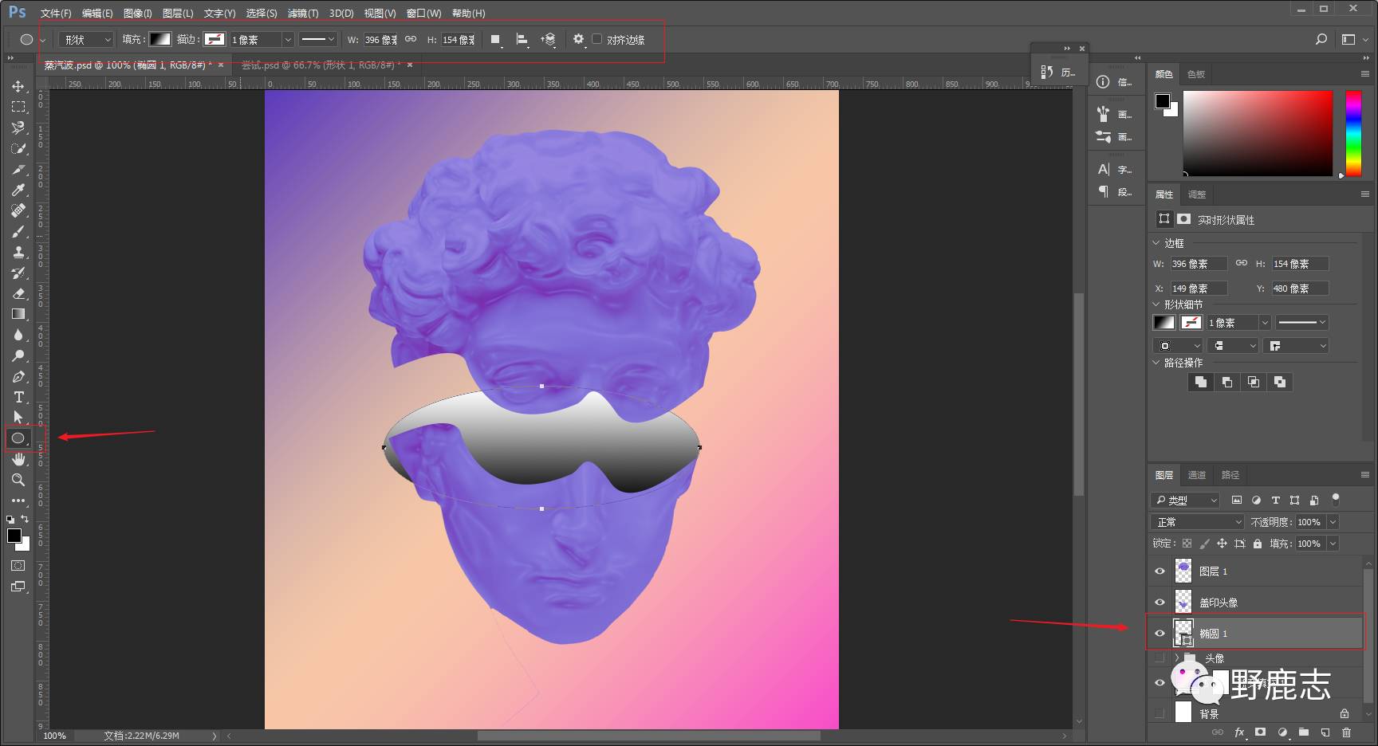Viewport: 1378px width, 746px height.
Task: Click the Zoom tool in the toolbar
Action: 18,480
